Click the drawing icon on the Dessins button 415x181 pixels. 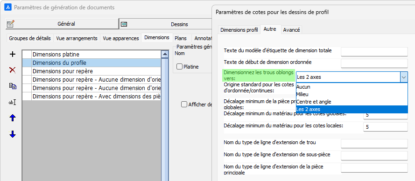124,24
